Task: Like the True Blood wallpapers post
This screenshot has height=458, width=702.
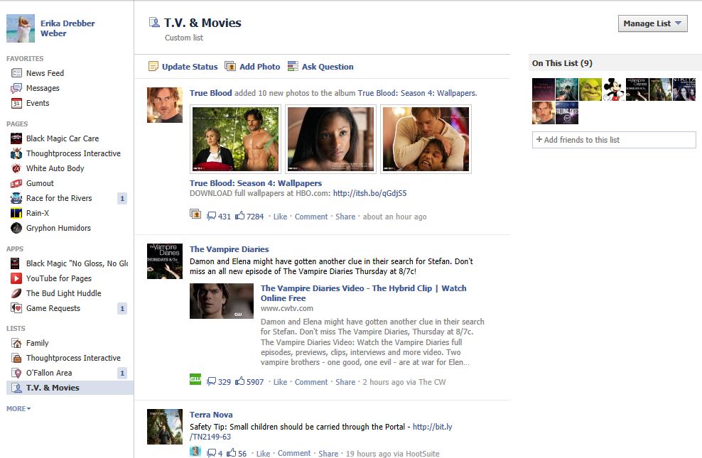Action: pos(280,217)
